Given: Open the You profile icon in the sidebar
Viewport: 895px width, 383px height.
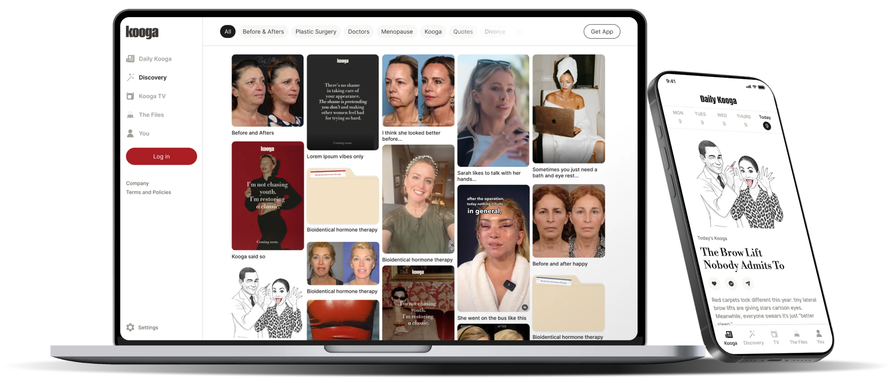Looking at the screenshot, I should 130,133.
